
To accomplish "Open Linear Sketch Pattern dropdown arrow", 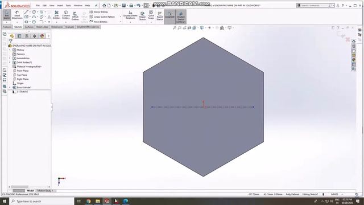I will 120,17.
